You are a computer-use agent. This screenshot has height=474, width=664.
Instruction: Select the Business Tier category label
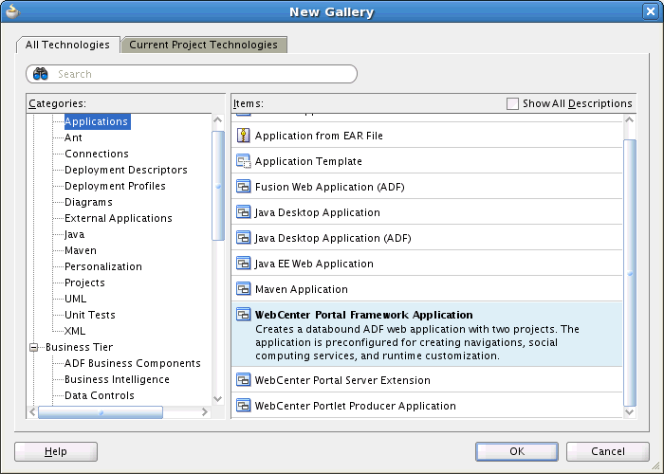click(x=79, y=347)
